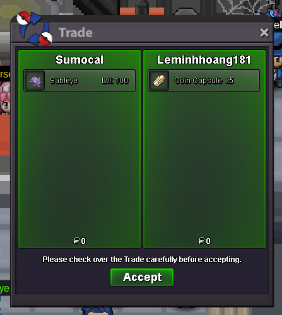Close the Trade window
The height and width of the screenshot is (315, 282).
tap(264, 33)
